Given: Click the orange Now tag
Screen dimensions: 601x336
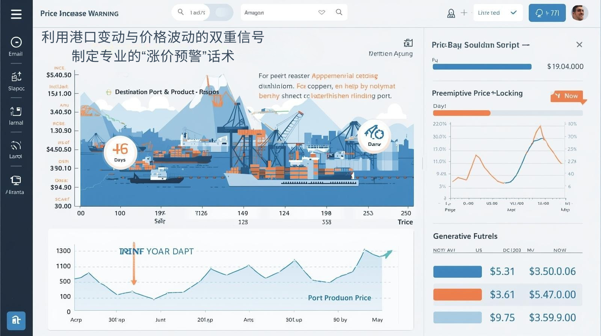Looking at the screenshot, I should click(568, 96).
